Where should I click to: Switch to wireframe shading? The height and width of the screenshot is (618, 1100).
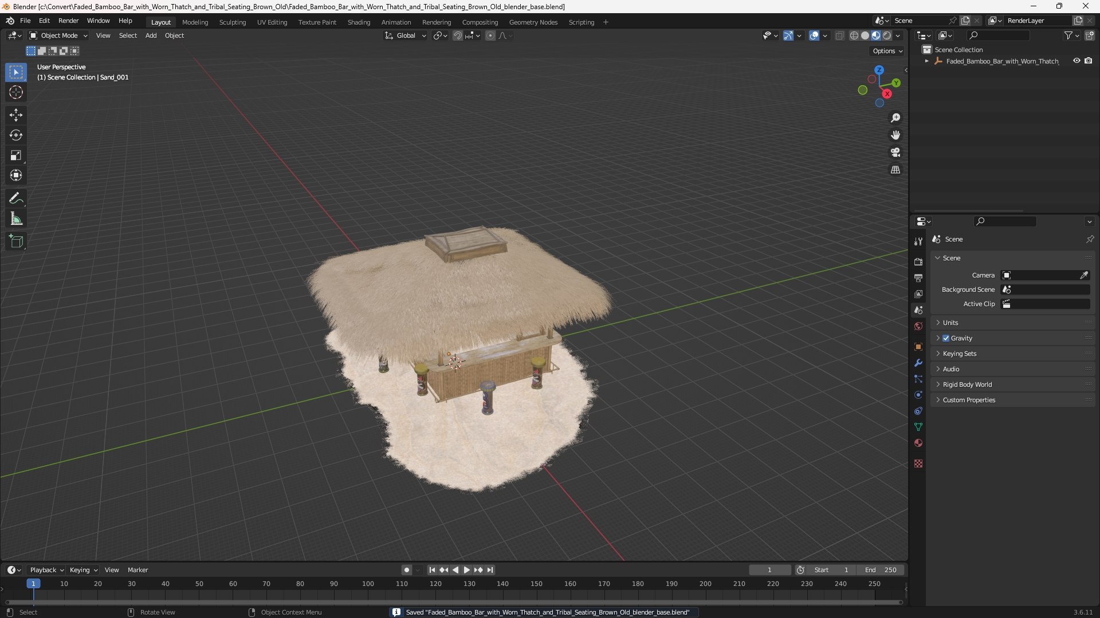(854, 35)
